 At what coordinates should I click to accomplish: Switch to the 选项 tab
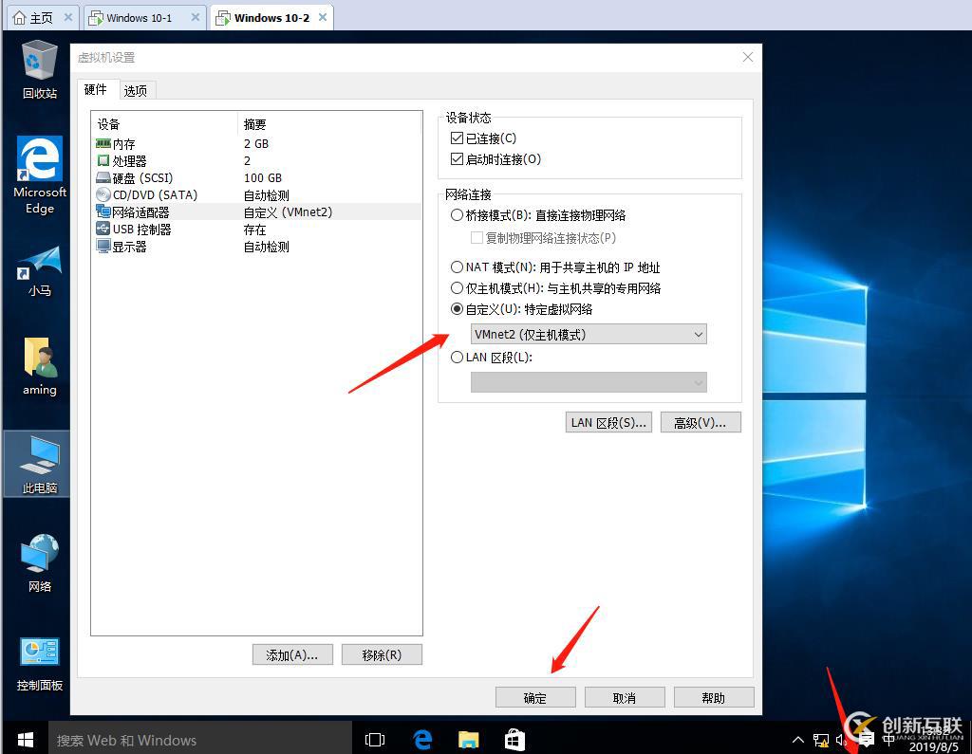pyautogui.click(x=136, y=90)
